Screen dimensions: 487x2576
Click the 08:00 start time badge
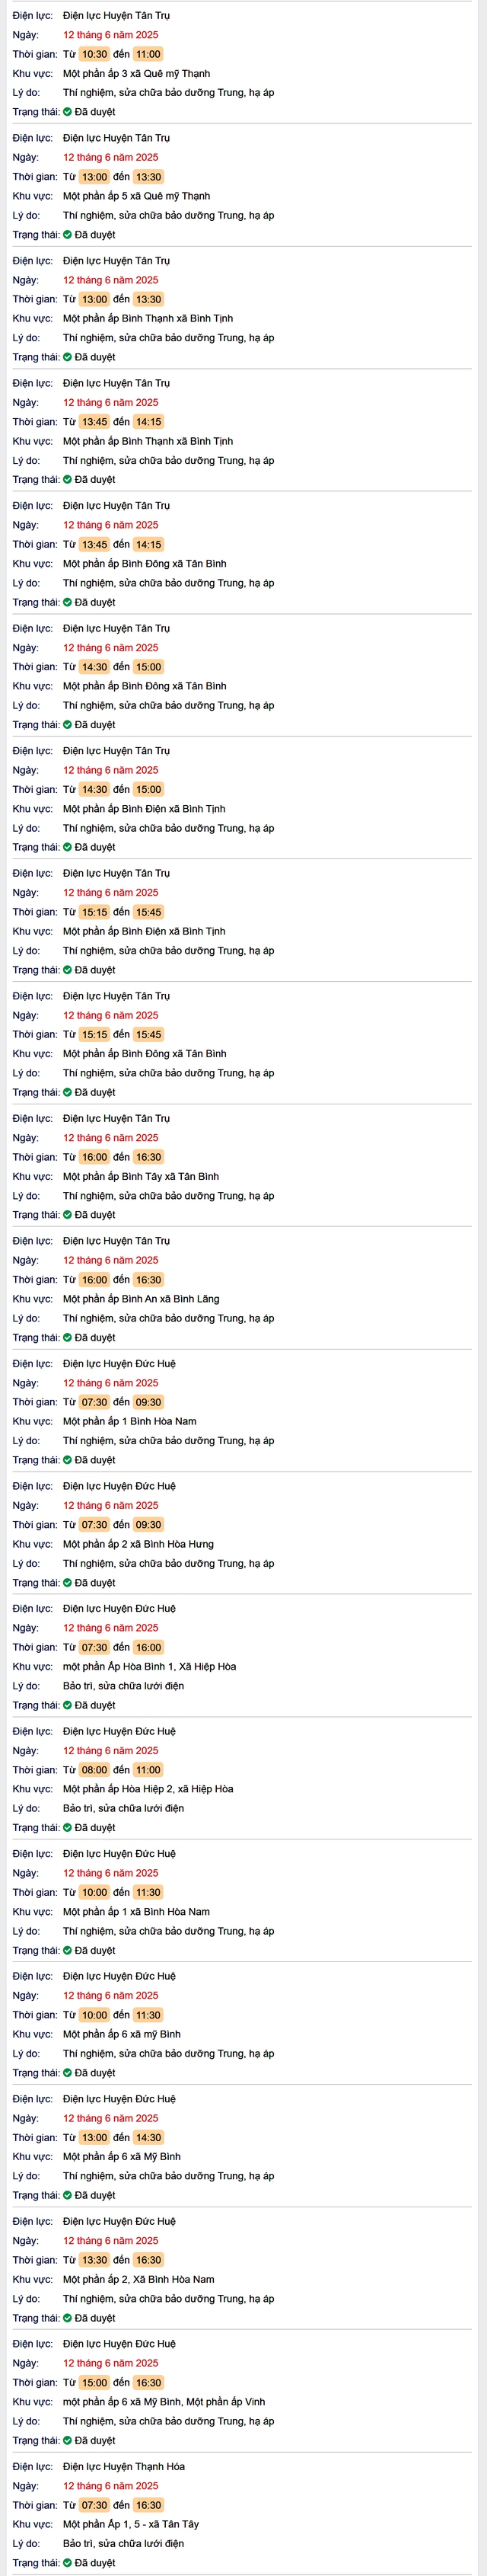pyautogui.click(x=94, y=1770)
